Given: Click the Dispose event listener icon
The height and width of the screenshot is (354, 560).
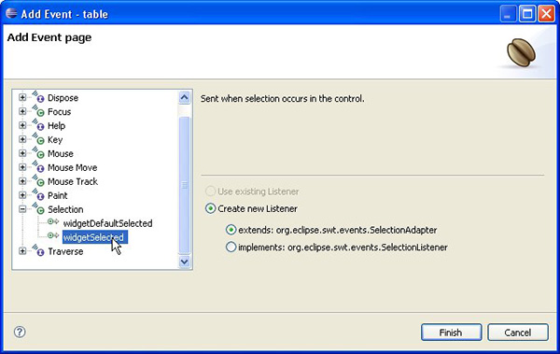Looking at the screenshot, I should [x=38, y=96].
